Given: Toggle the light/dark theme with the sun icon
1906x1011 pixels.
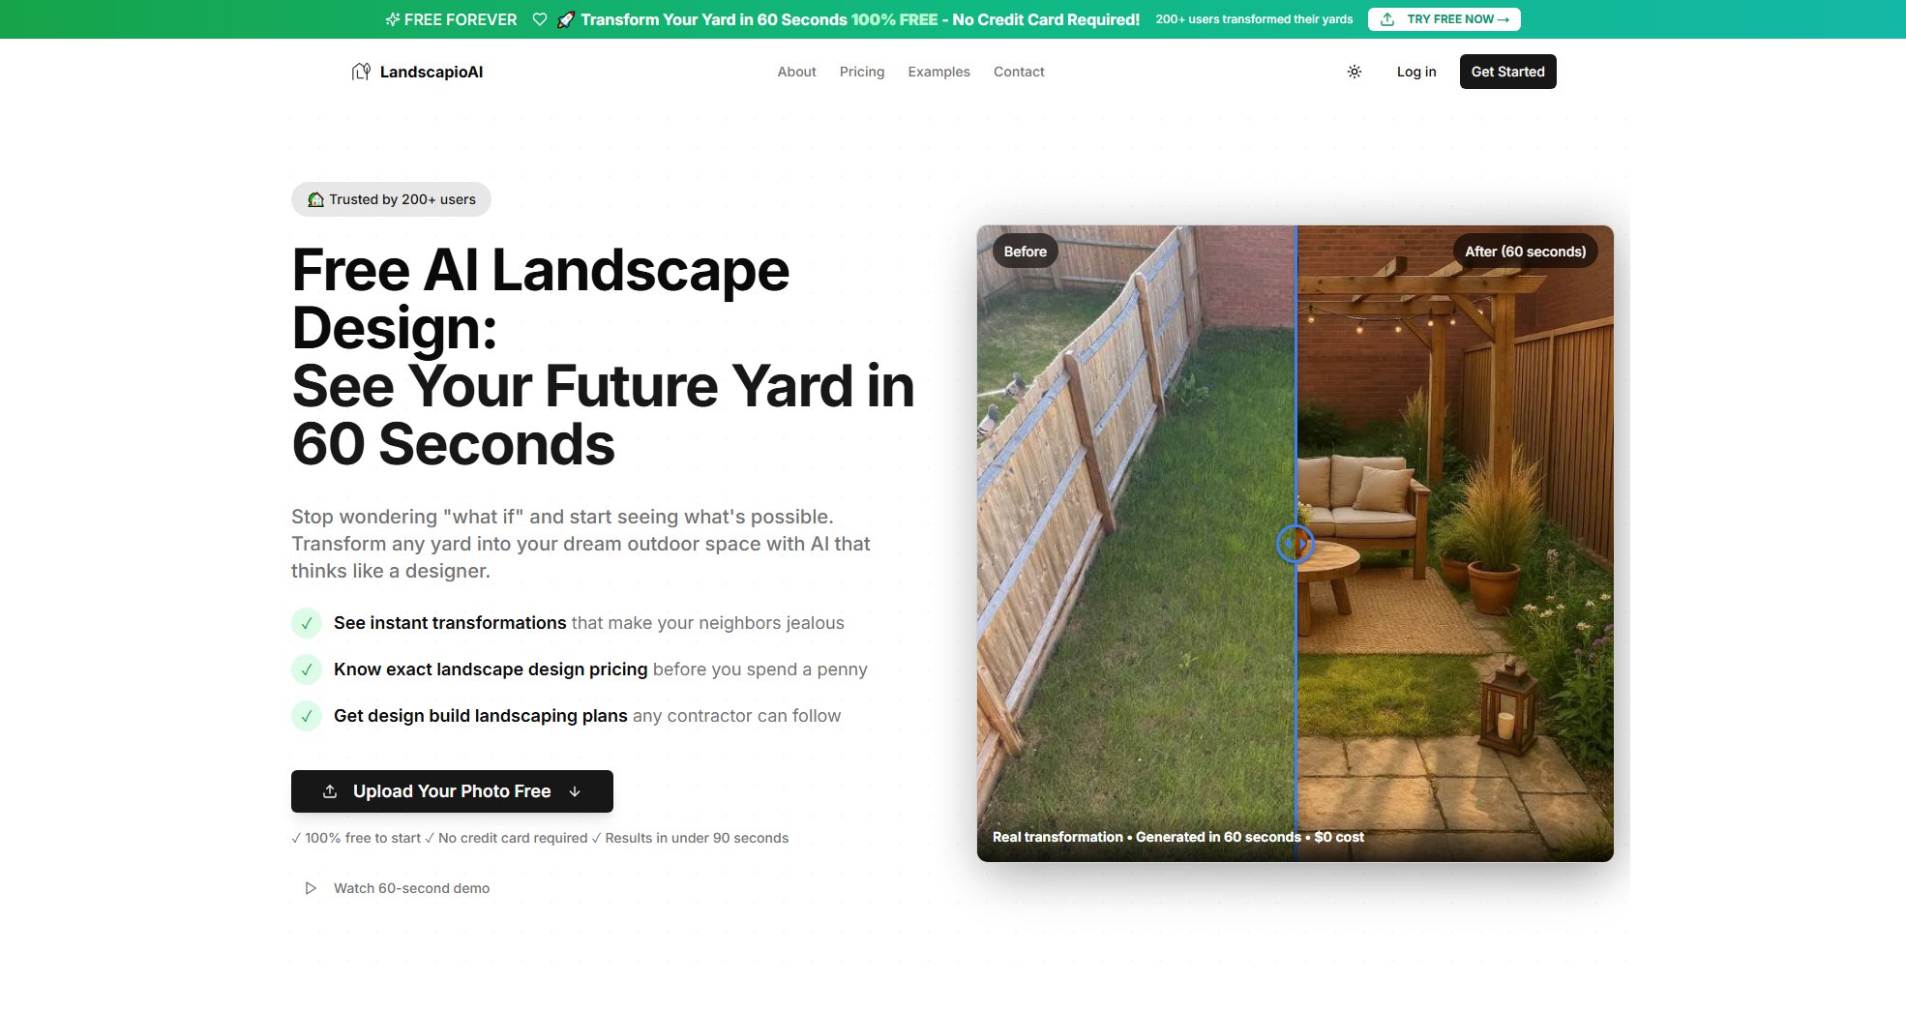Looking at the screenshot, I should tap(1354, 71).
